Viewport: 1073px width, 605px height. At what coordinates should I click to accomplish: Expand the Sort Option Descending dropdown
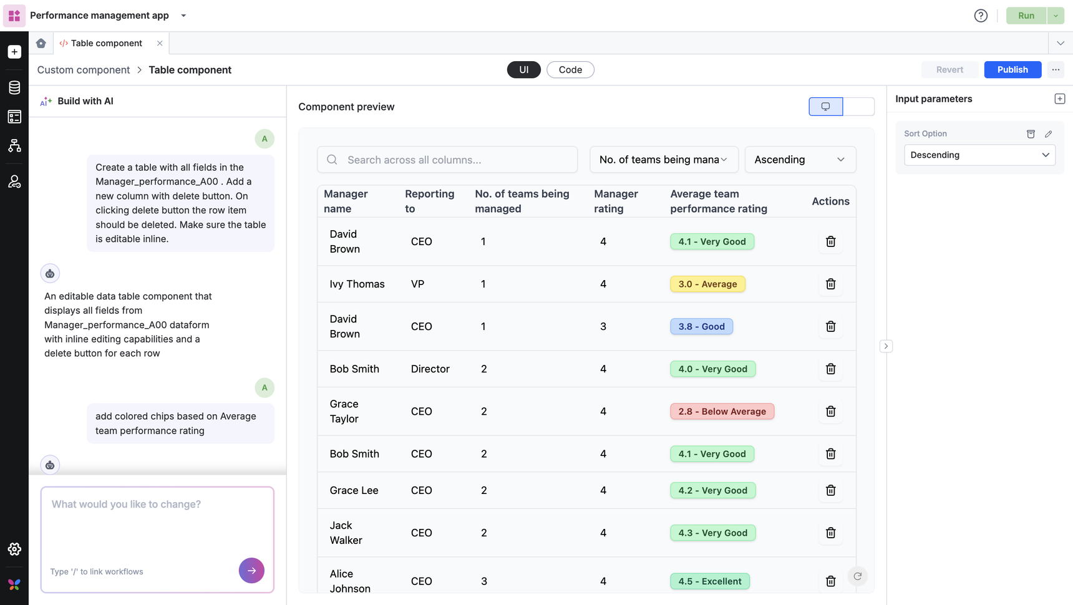(x=979, y=155)
